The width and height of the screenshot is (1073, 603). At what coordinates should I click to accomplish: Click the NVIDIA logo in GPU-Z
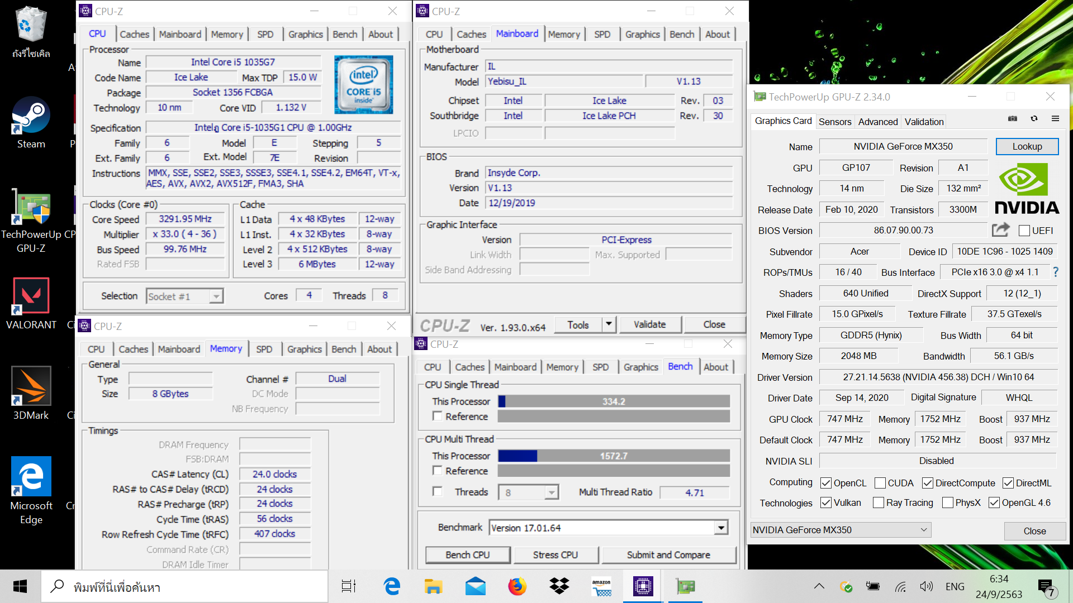[x=1027, y=189]
